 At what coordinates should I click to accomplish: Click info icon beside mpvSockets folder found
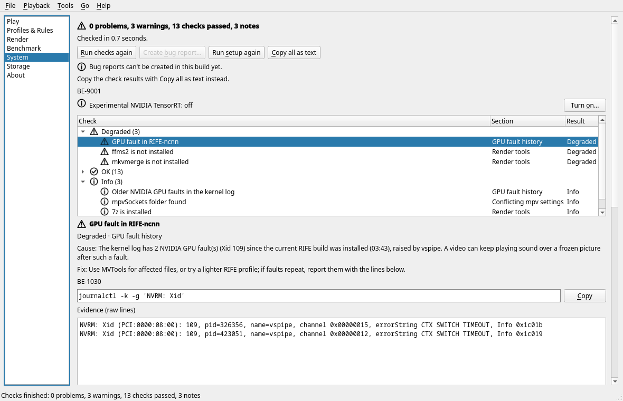tap(105, 202)
